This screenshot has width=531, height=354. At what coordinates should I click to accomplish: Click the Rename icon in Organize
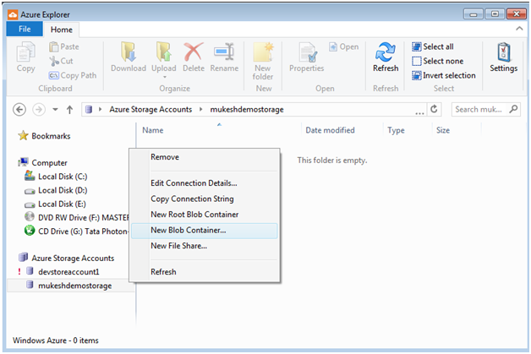pyautogui.click(x=224, y=52)
